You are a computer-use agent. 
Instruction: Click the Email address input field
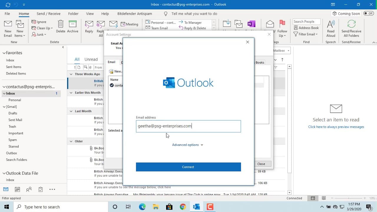tap(188, 126)
